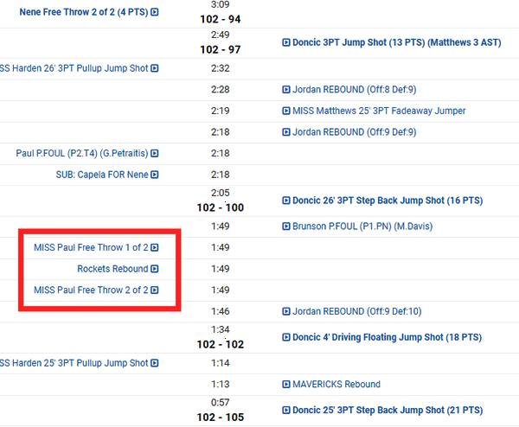Viewport: 519px width, 427px height.
Task: Click the MAVERICKS Rebound link
Action: [x=336, y=385]
